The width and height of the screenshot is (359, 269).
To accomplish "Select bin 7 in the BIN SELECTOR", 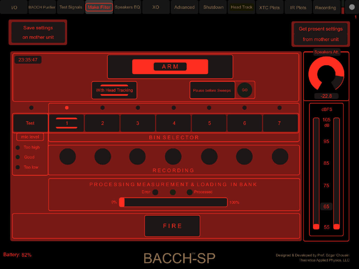I will (280, 123).
